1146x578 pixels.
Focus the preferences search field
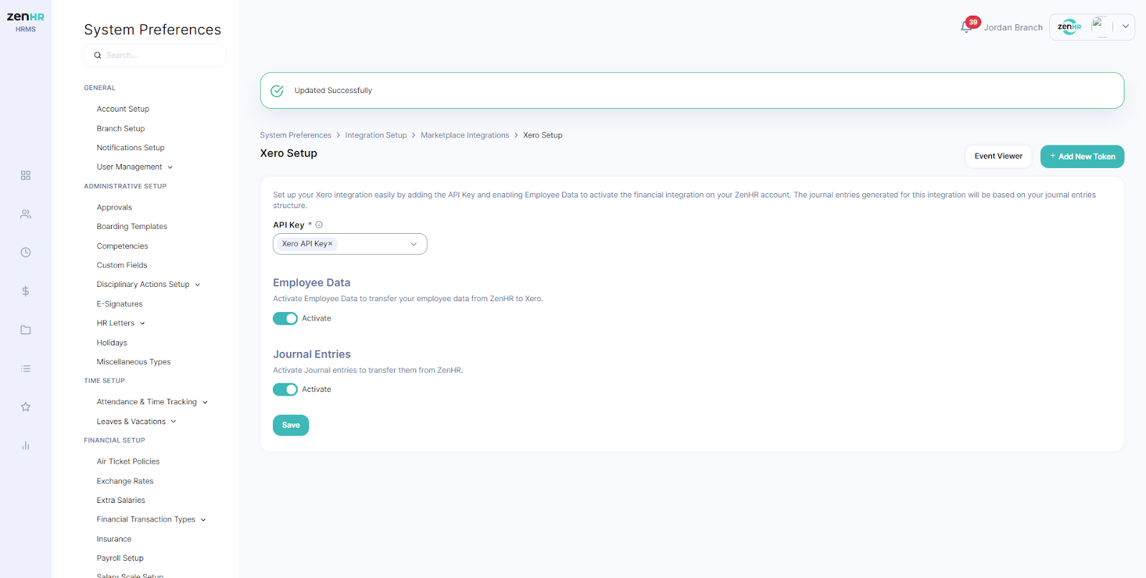coord(155,55)
